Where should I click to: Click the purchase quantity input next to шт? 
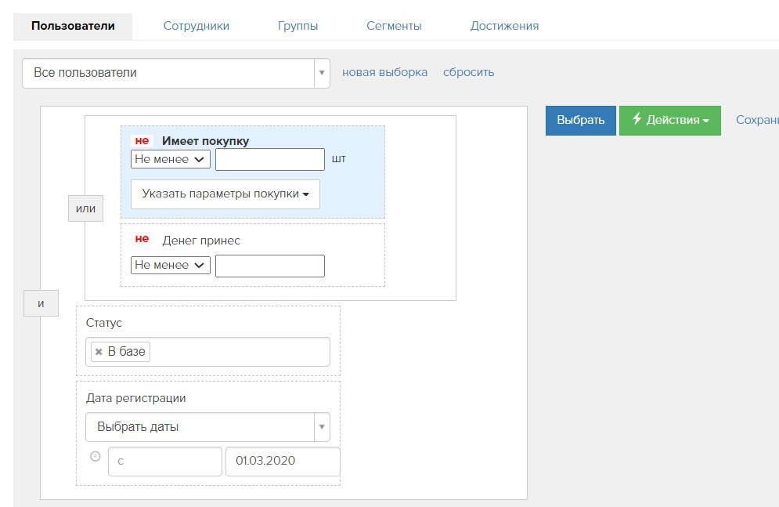coord(270,159)
